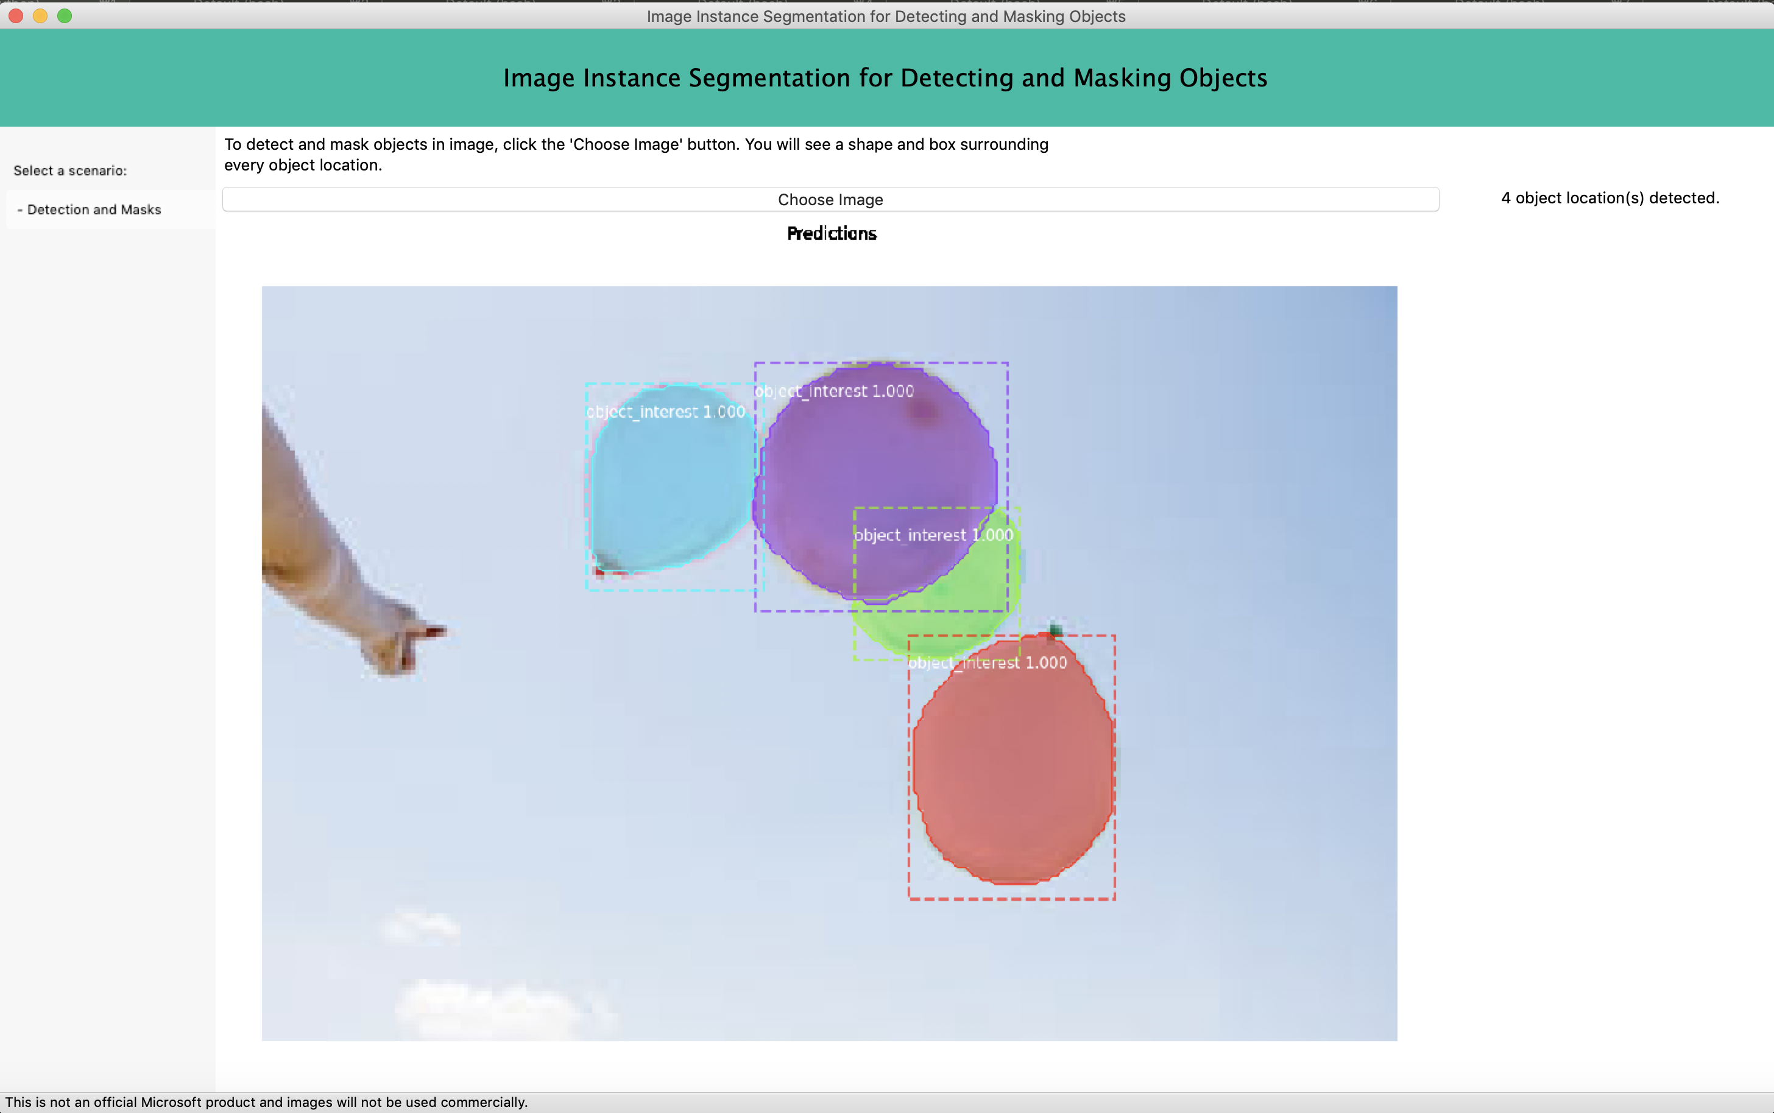Click the Predictions heading

(832, 233)
